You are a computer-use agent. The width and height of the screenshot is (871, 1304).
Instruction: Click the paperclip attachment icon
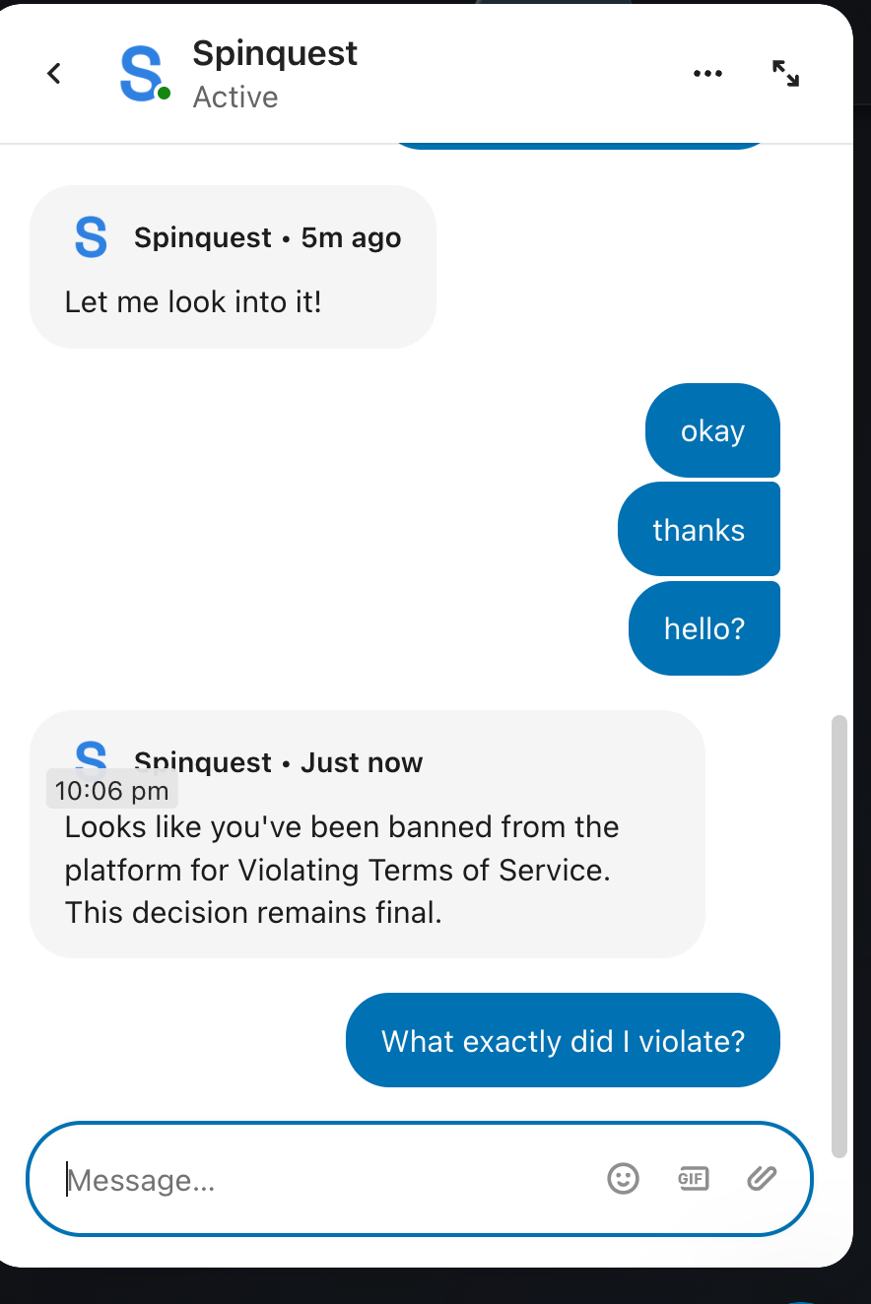click(x=762, y=1178)
